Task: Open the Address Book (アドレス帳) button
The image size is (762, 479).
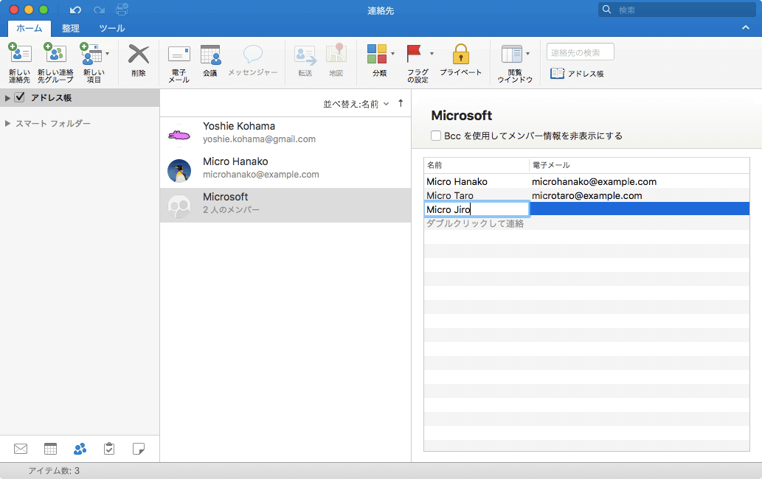Action: coord(578,73)
